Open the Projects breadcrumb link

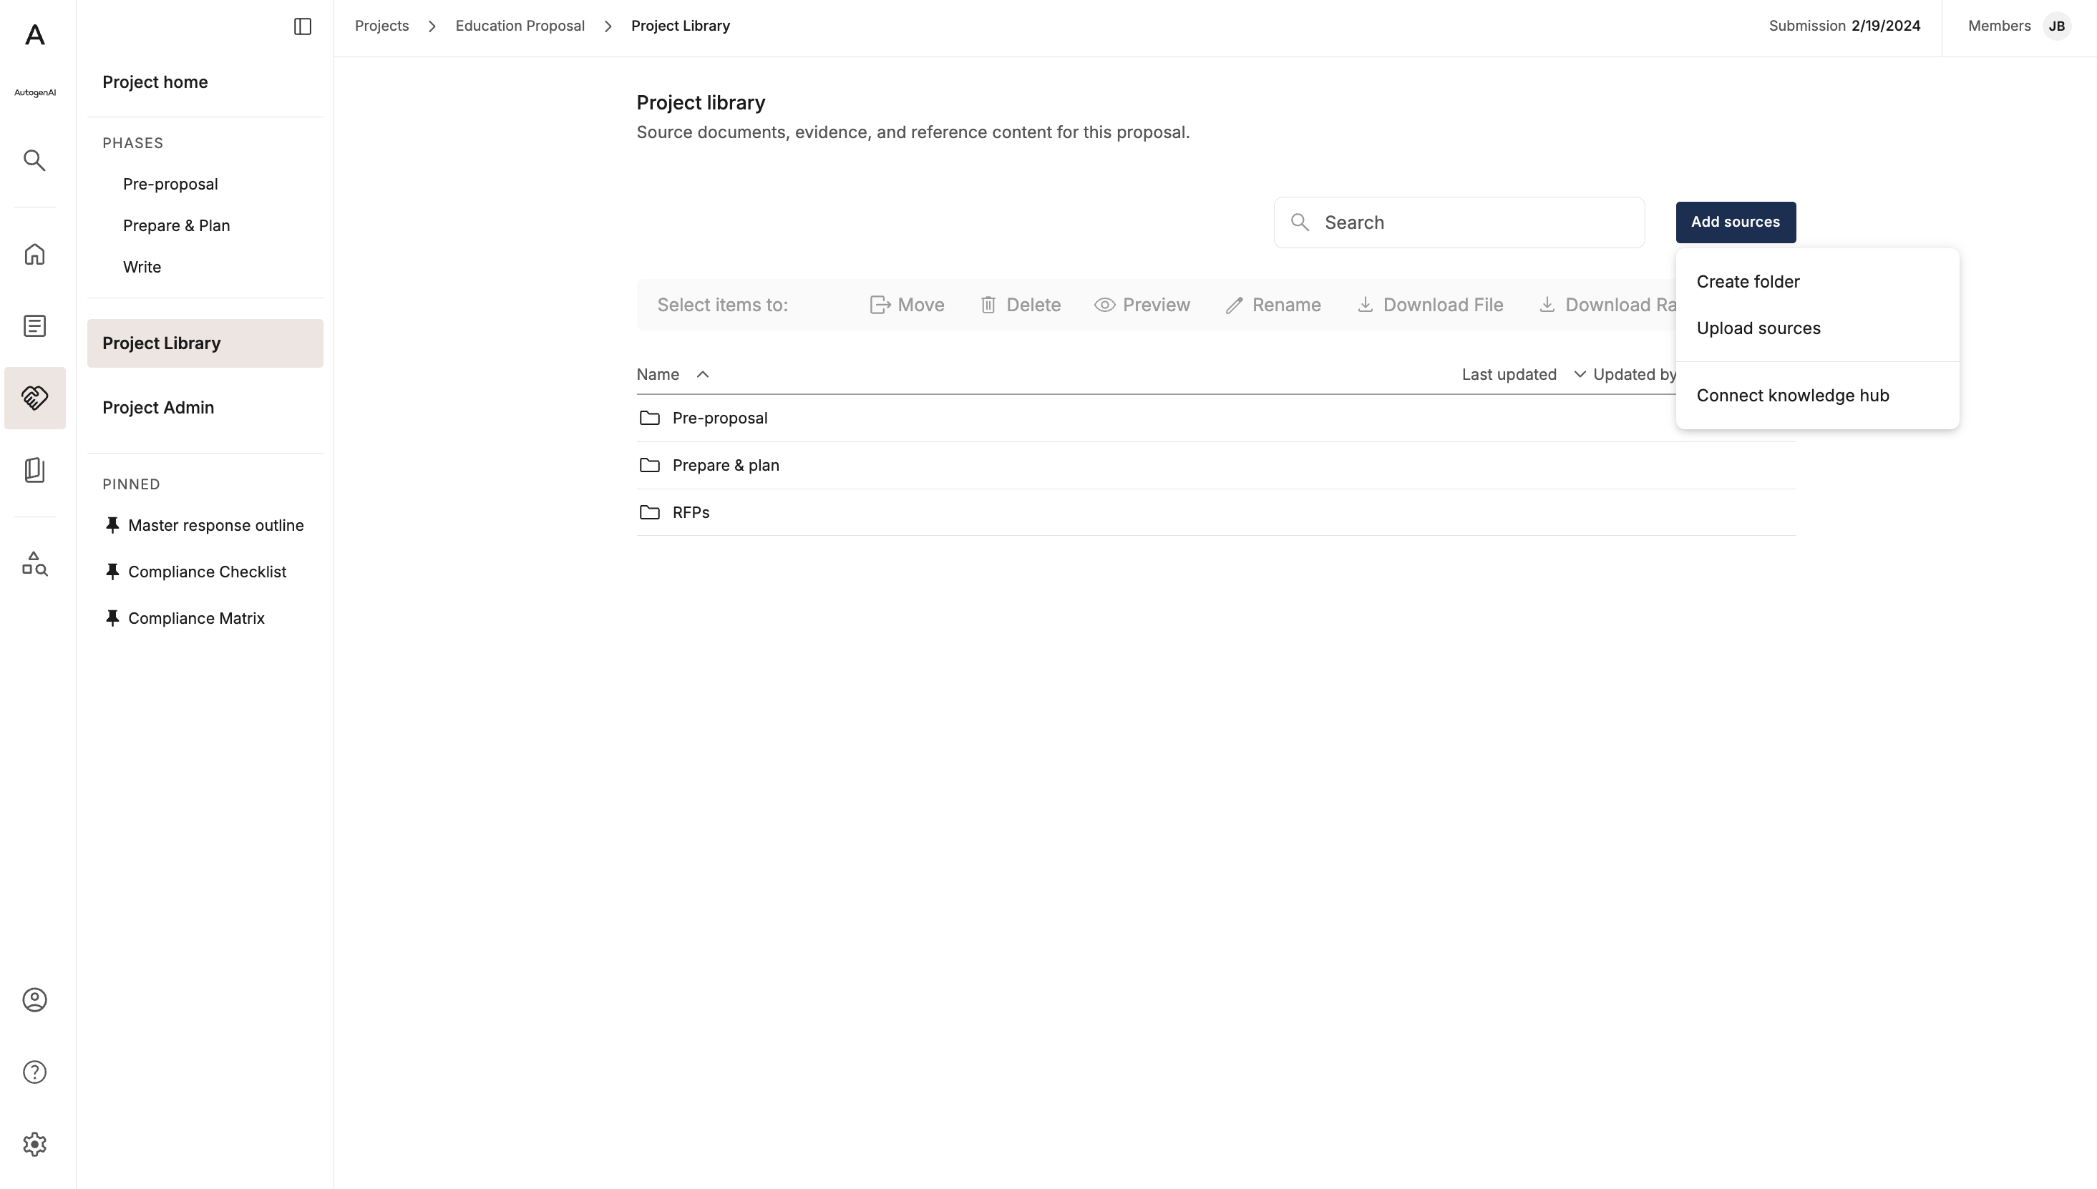click(381, 26)
